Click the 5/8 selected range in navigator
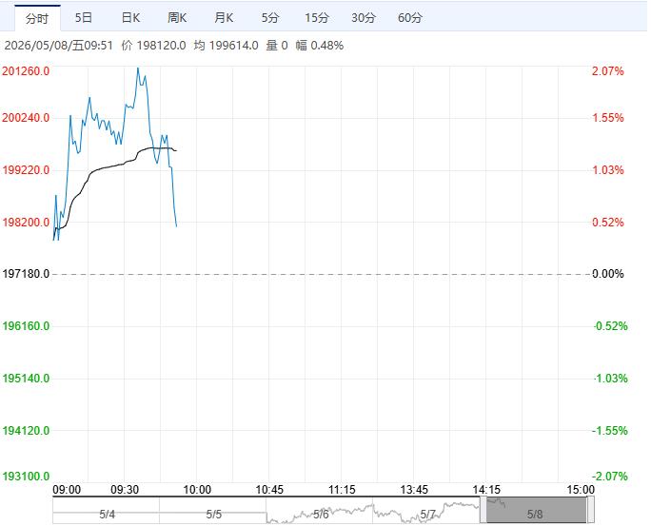 point(537,510)
